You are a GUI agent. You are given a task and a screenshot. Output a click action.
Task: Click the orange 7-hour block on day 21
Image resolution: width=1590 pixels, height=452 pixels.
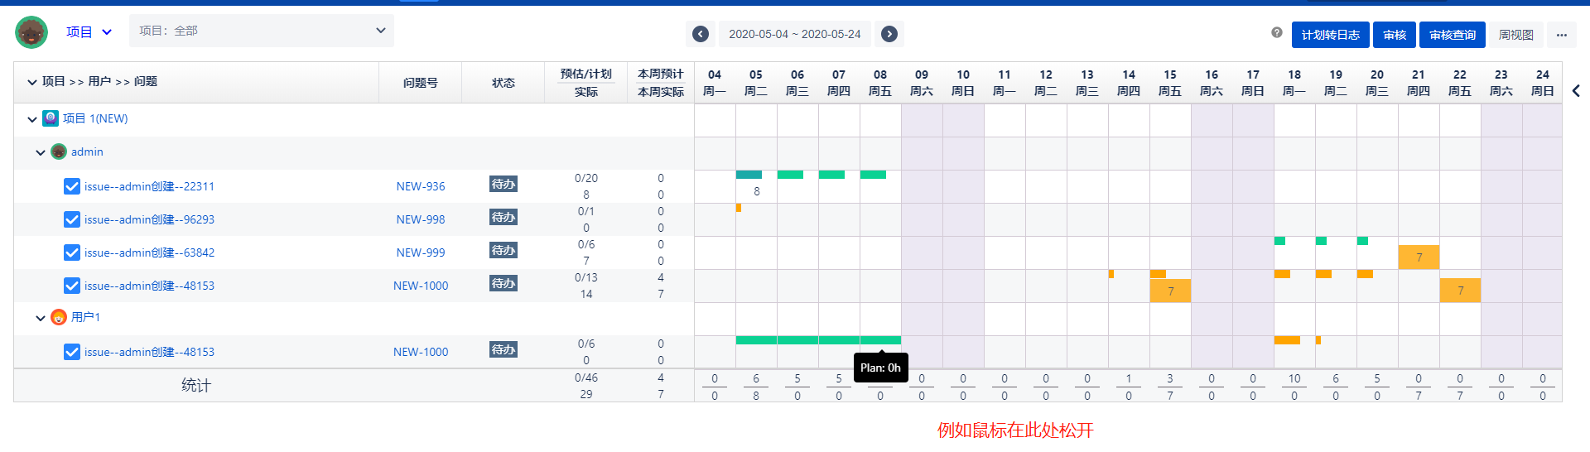(1419, 257)
